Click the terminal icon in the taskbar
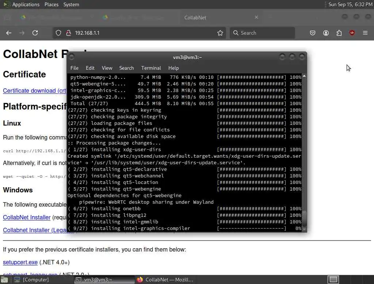 (x=79, y=280)
